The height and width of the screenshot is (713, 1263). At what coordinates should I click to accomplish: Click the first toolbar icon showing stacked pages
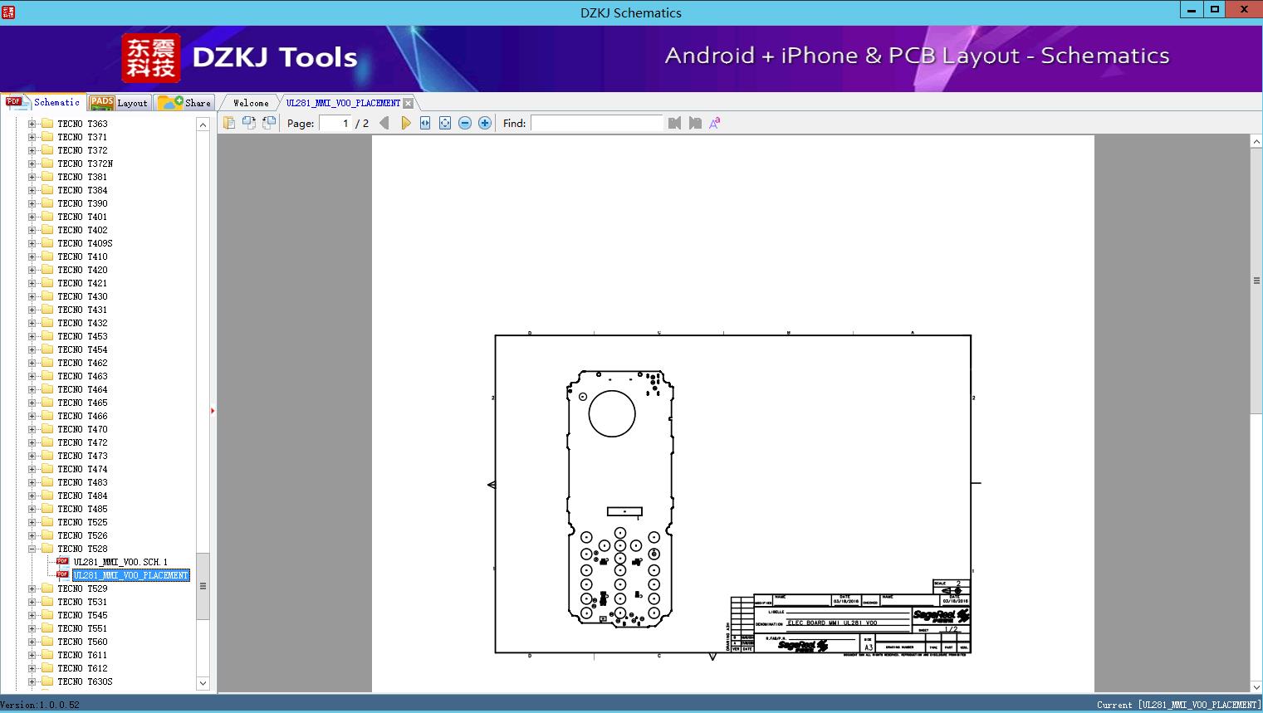[x=229, y=123]
